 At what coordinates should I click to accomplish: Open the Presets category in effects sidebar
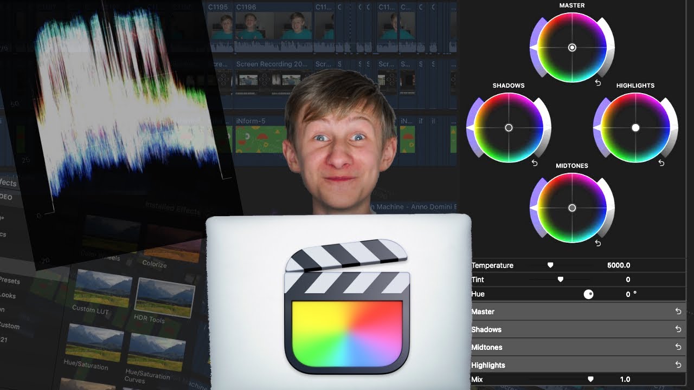pyautogui.click(x=10, y=281)
